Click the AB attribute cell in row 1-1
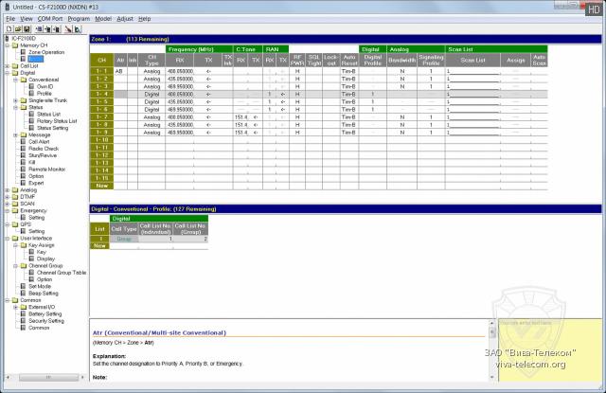The height and width of the screenshot is (393, 606). tap(120, 71)
